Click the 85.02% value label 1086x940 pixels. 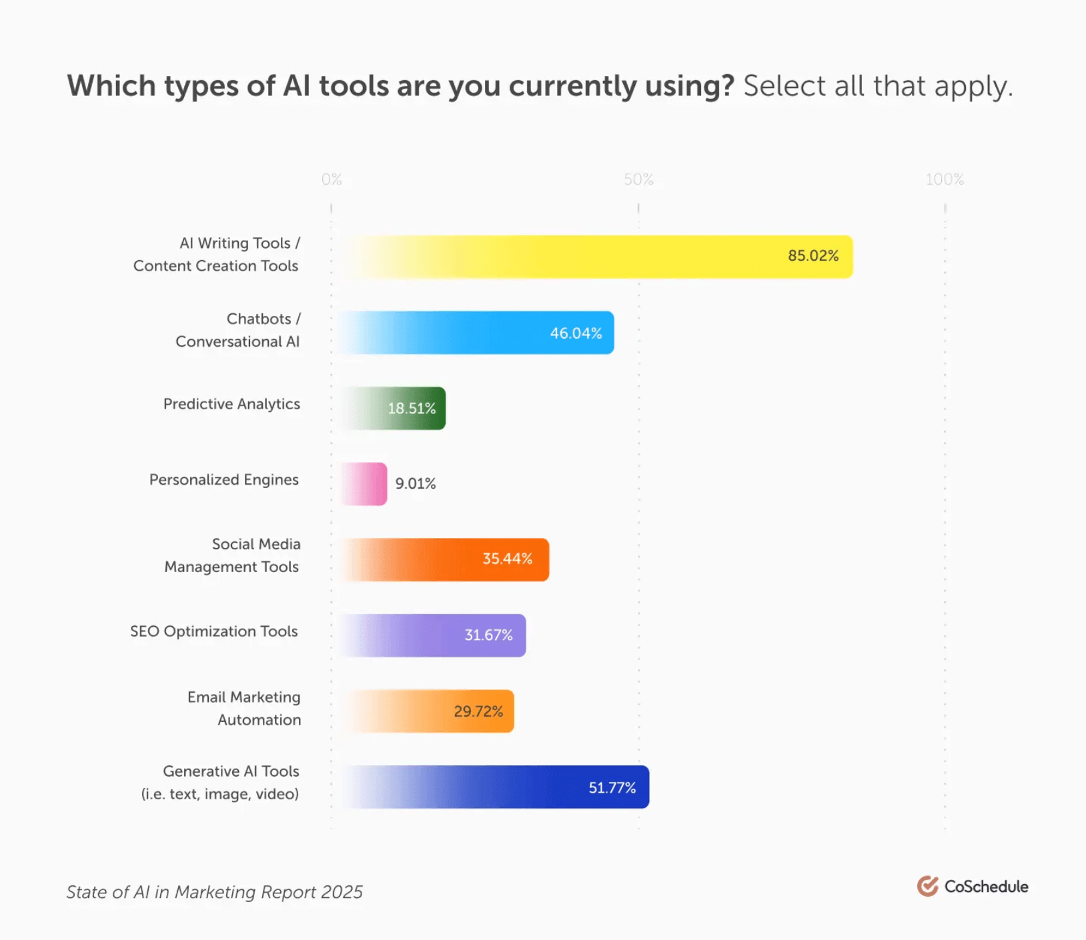coord(813,256)
